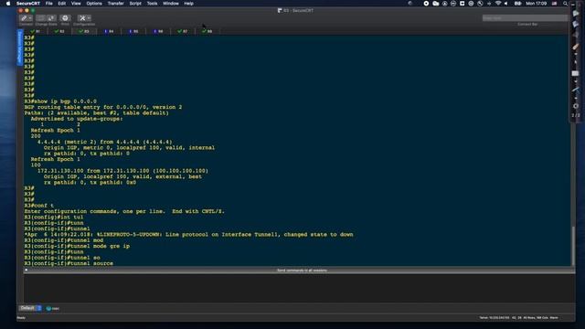Open the Default button bar dropdown
Screen dimensions: 585x329
tap(30, 308)
